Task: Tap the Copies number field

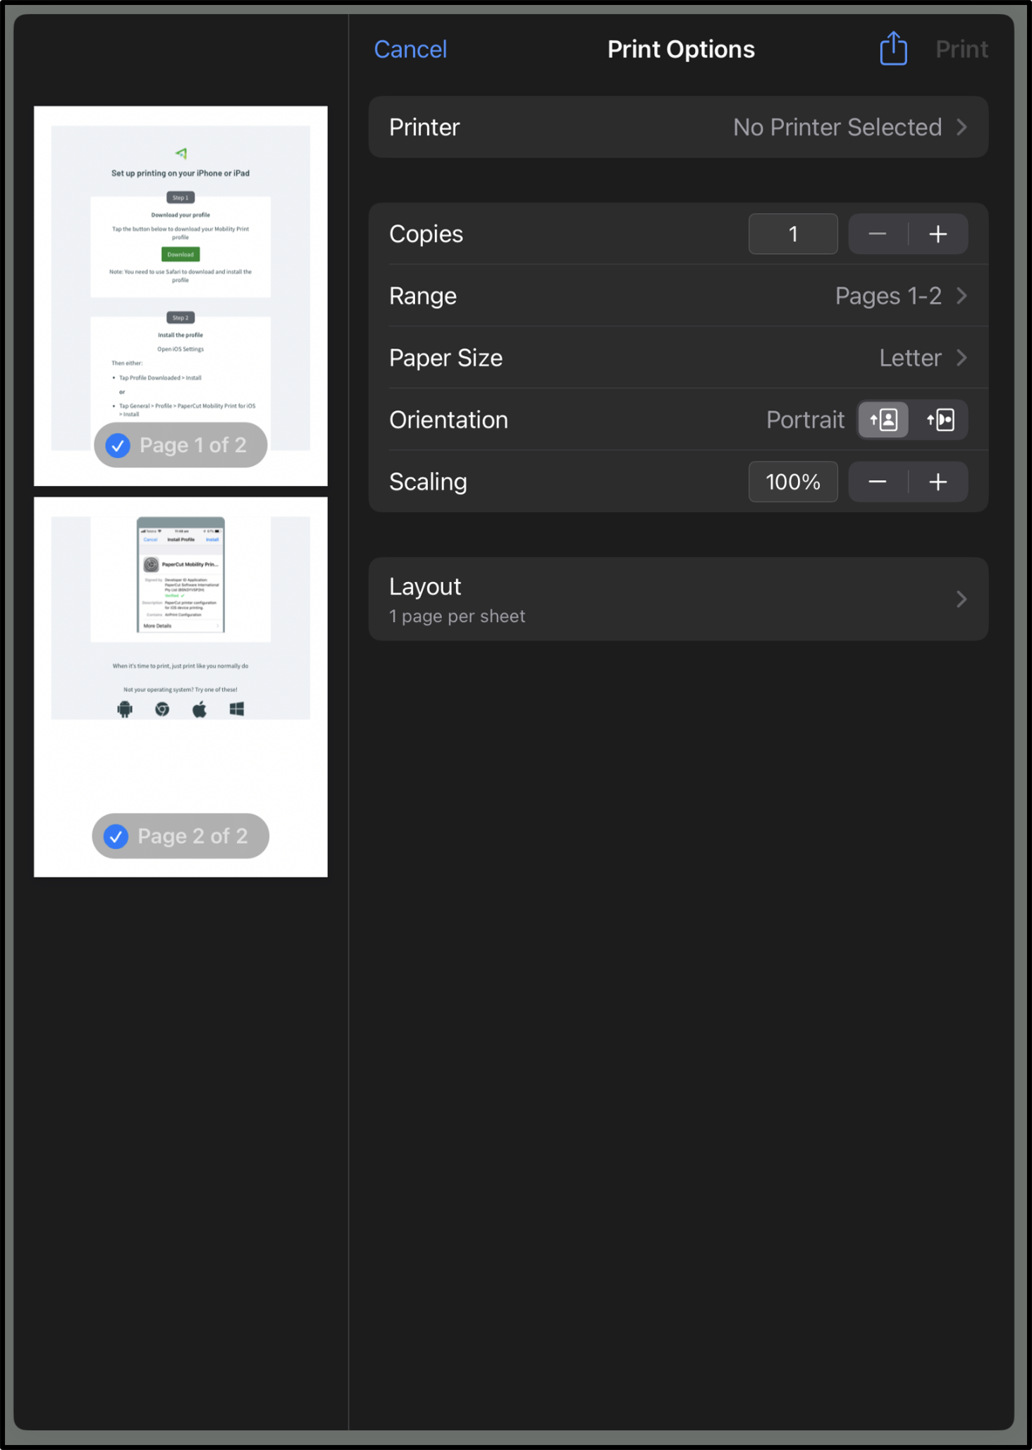Action: tap(793, 234)
